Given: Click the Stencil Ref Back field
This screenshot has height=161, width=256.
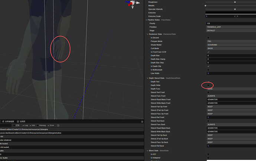Looking at the screenshot, I should pos(232,146).
